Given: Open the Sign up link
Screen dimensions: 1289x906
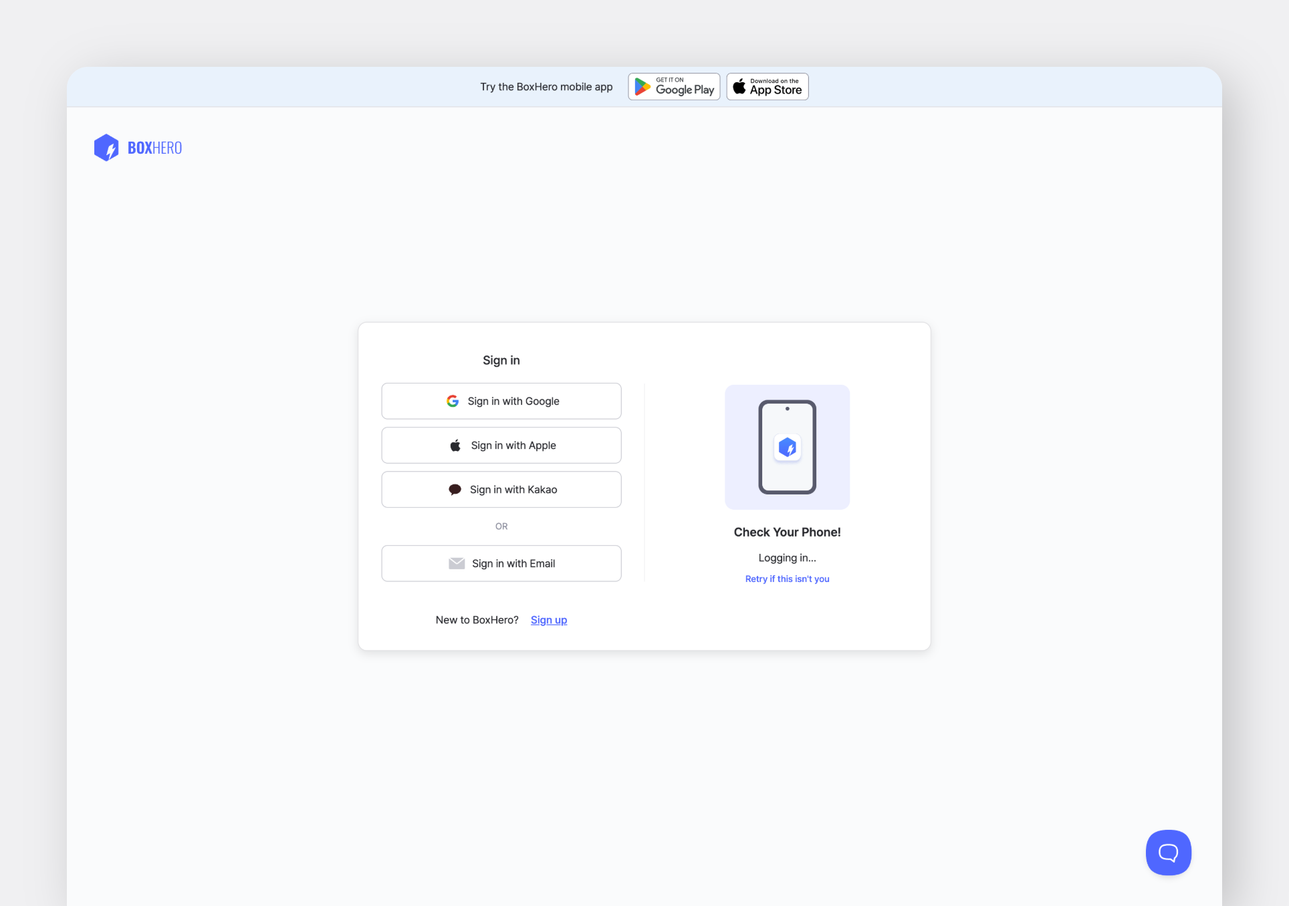Looking at the screenshot, I should (549, 620).
